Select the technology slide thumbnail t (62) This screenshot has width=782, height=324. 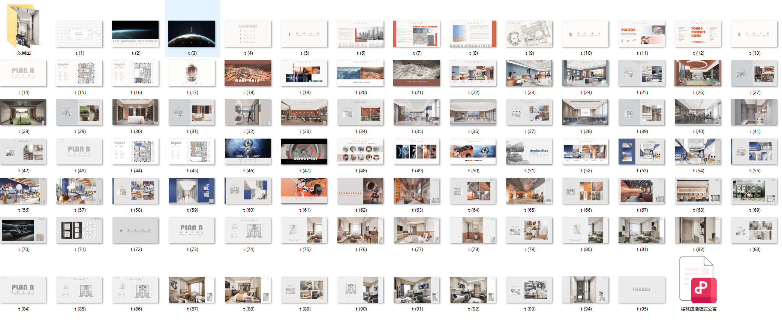[x=360, y=191]
